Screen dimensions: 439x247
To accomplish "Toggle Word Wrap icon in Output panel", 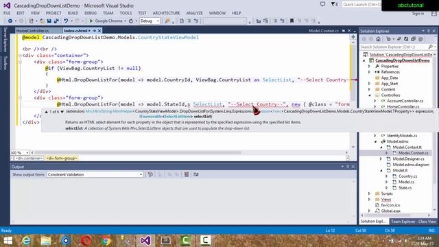I will (196, 174).
